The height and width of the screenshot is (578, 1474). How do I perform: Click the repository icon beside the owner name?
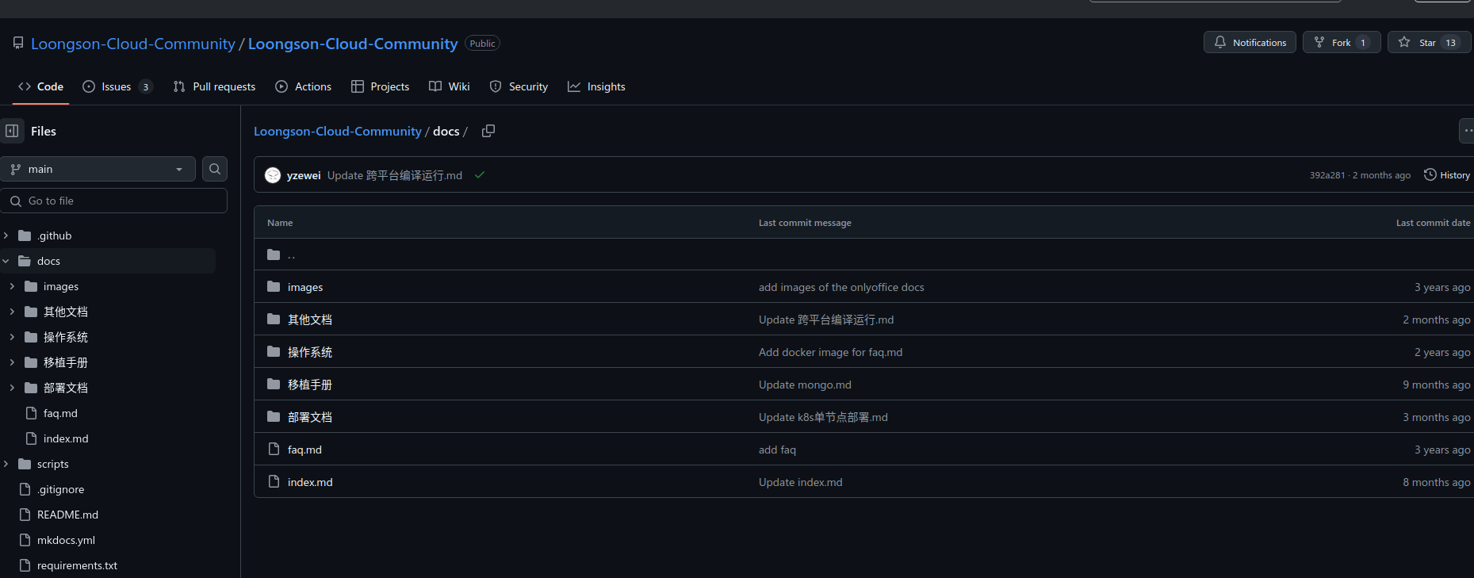[18, 43]
